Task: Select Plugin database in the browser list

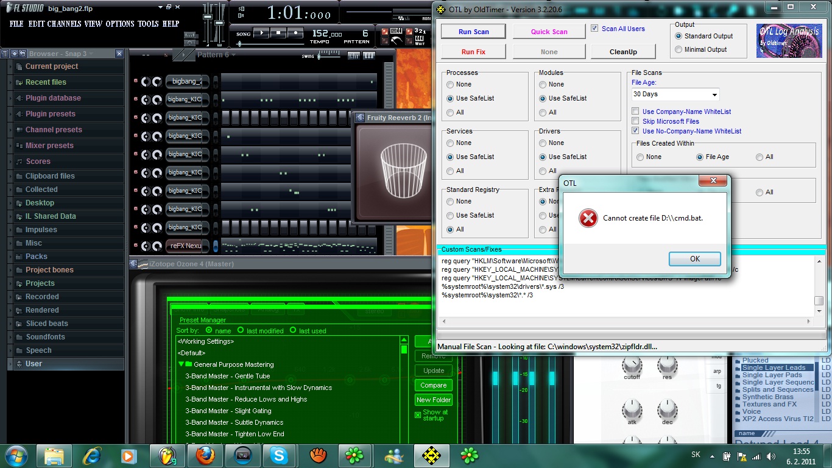Action: point(53,98)
